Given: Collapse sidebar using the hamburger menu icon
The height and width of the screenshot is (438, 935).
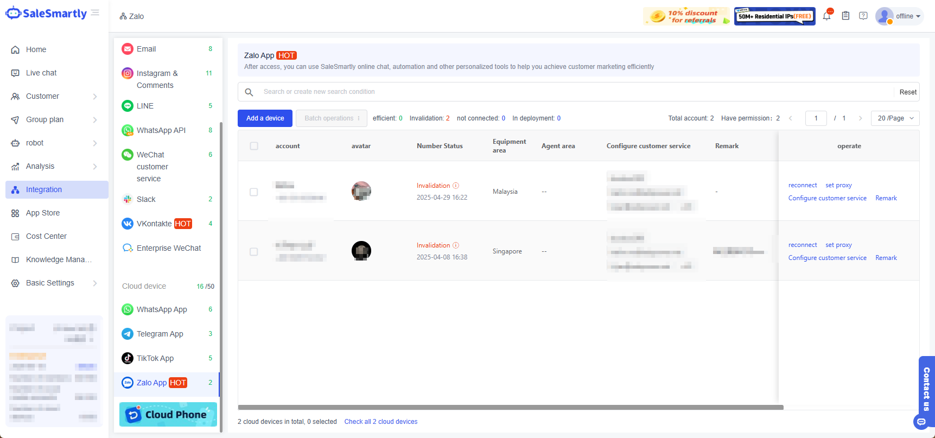Looking at the screenshot, I should coord(95,13).
